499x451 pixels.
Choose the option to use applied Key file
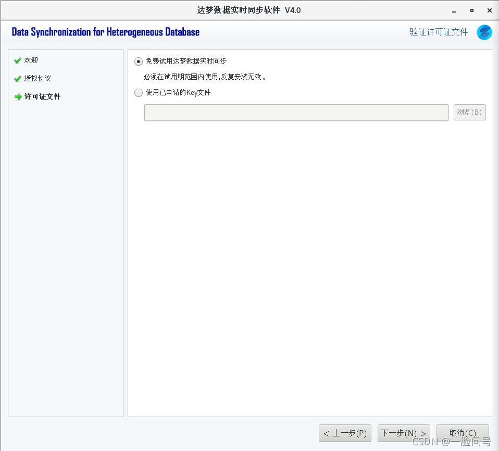click(x=139, y=93)
